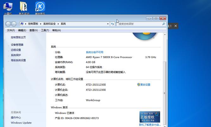Click the 4.00 GB memory value
This screenshot has width=211, height=127.
click(90, 62)
